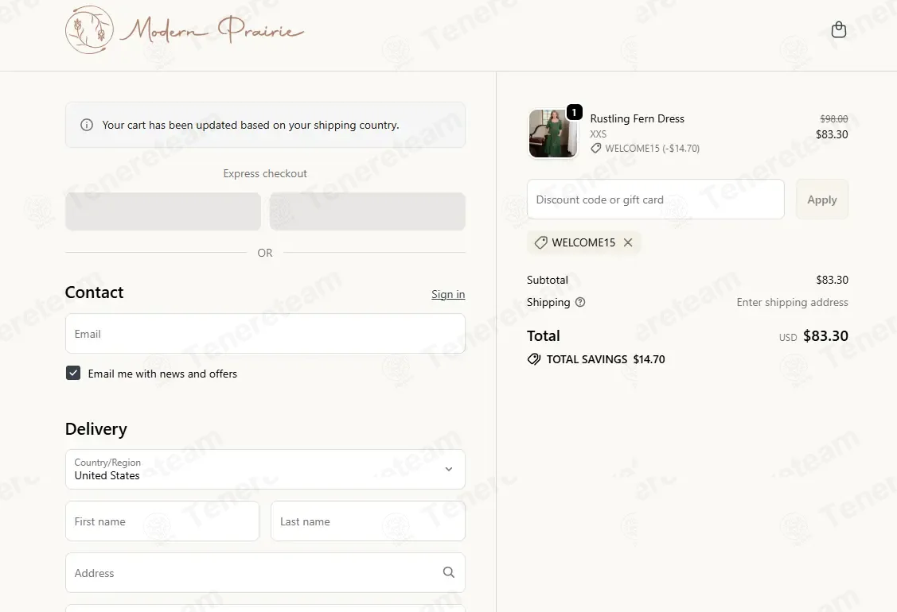Remove the WELCOME15 discount code

click(628, 242)
